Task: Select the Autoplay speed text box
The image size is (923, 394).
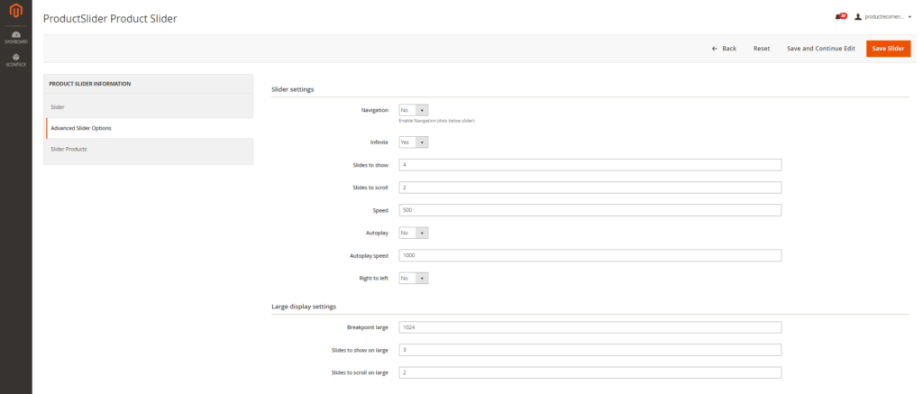Action: pos(589,255)
